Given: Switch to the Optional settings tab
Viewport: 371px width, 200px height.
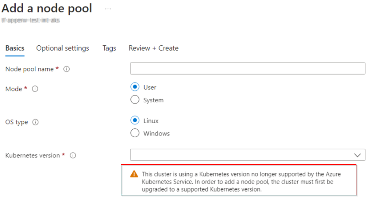Looking at the screenshot, I should click(x=63, y=48).
